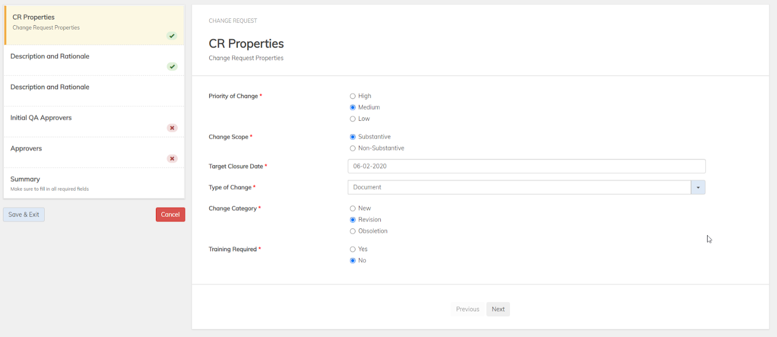Select Non-Substantive change scope

pyautogui.click(x=353, y=149)
